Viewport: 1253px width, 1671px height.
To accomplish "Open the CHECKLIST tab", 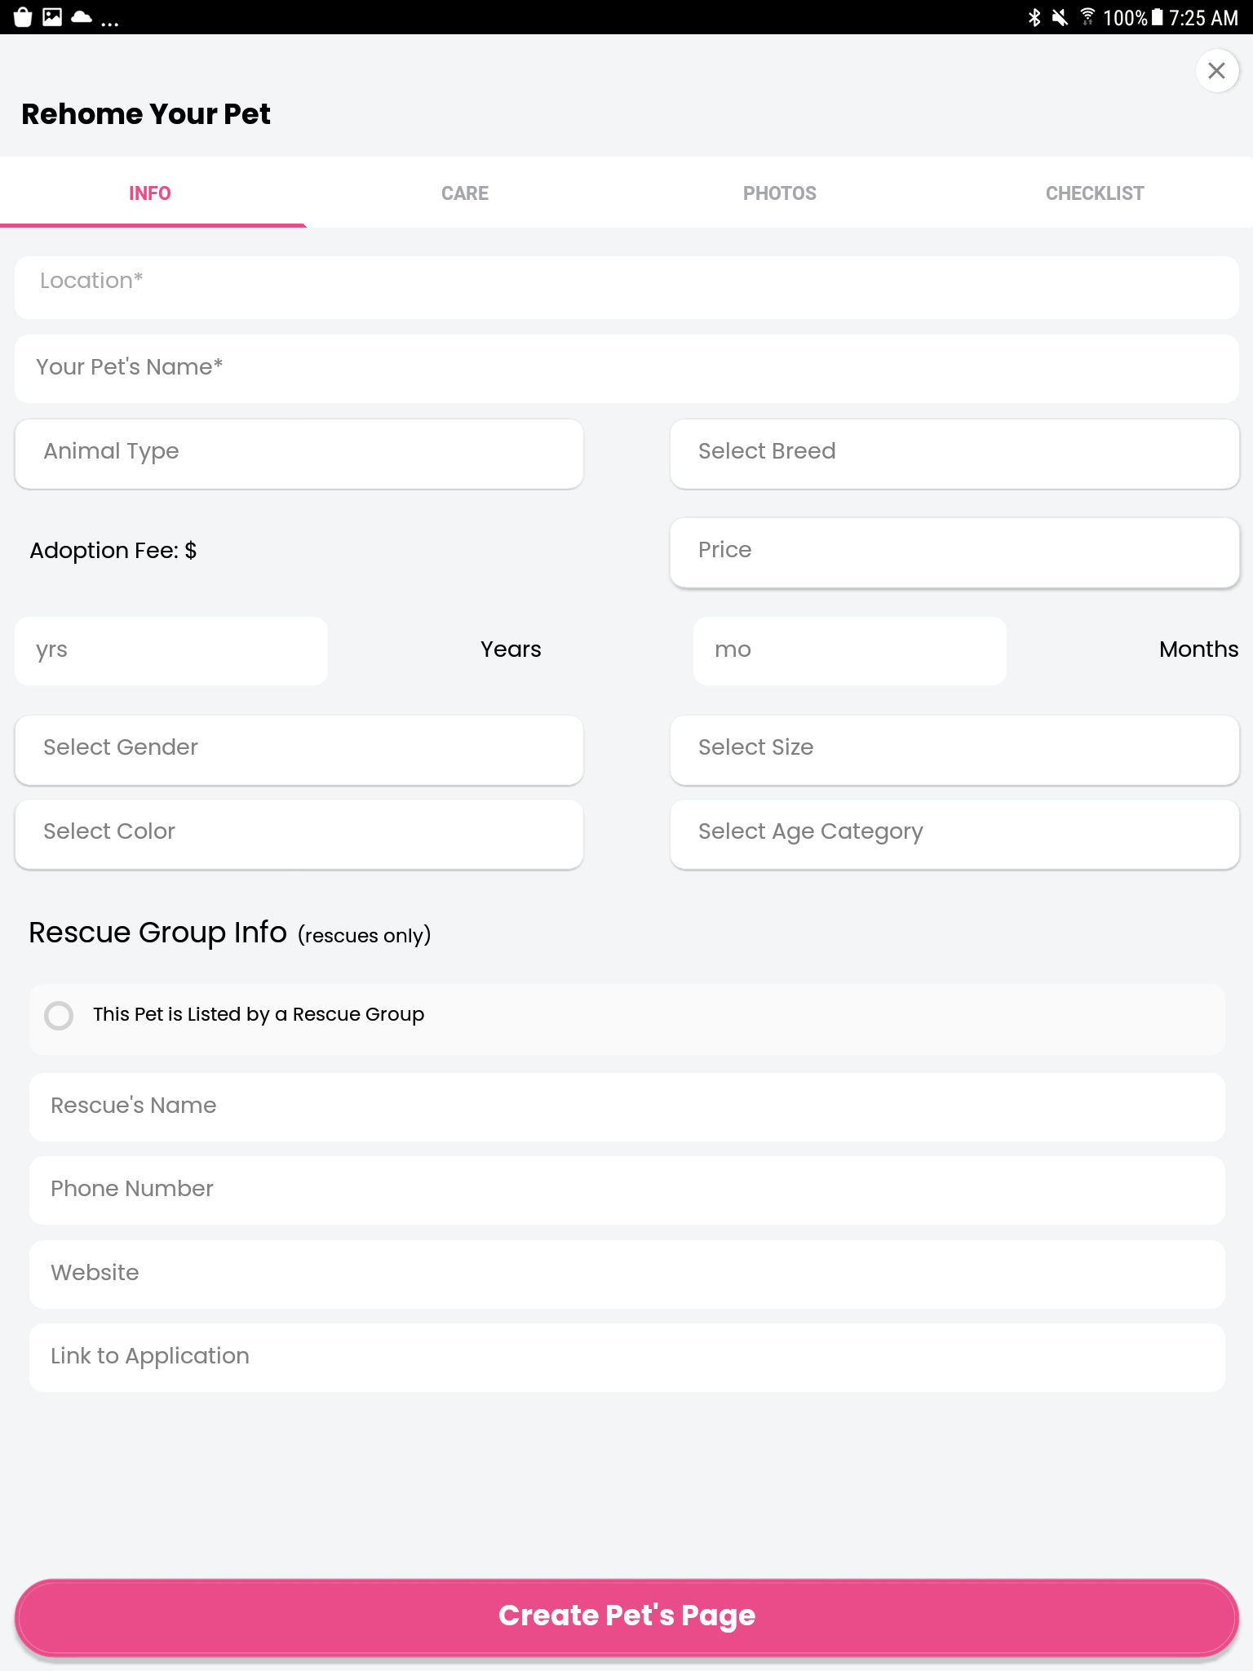I will (x=1094, y=193).
